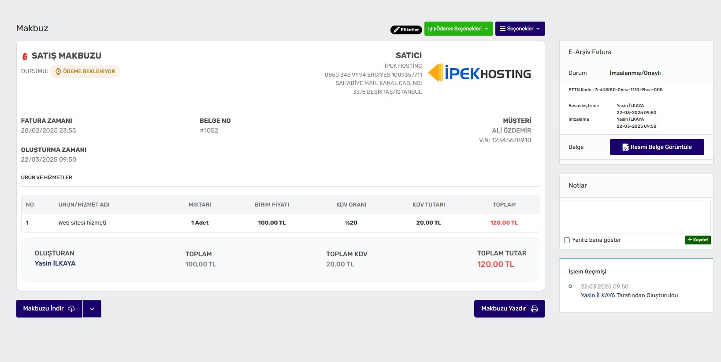Click the pencil icon on the Etiketler badge
721x362 pixels.
click(397, 30)
